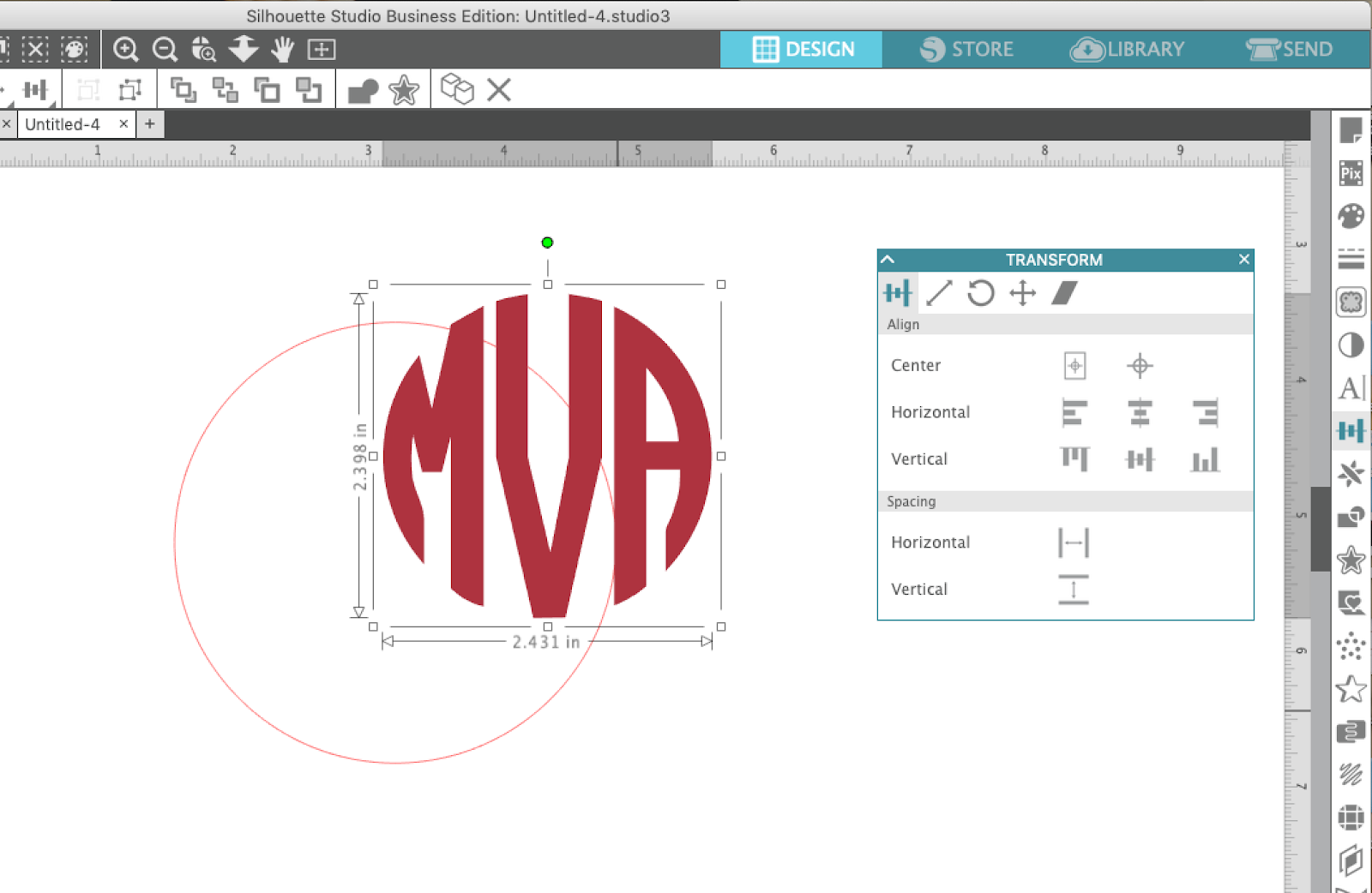Select the Pan Using Mouse tool

[283, 49]
